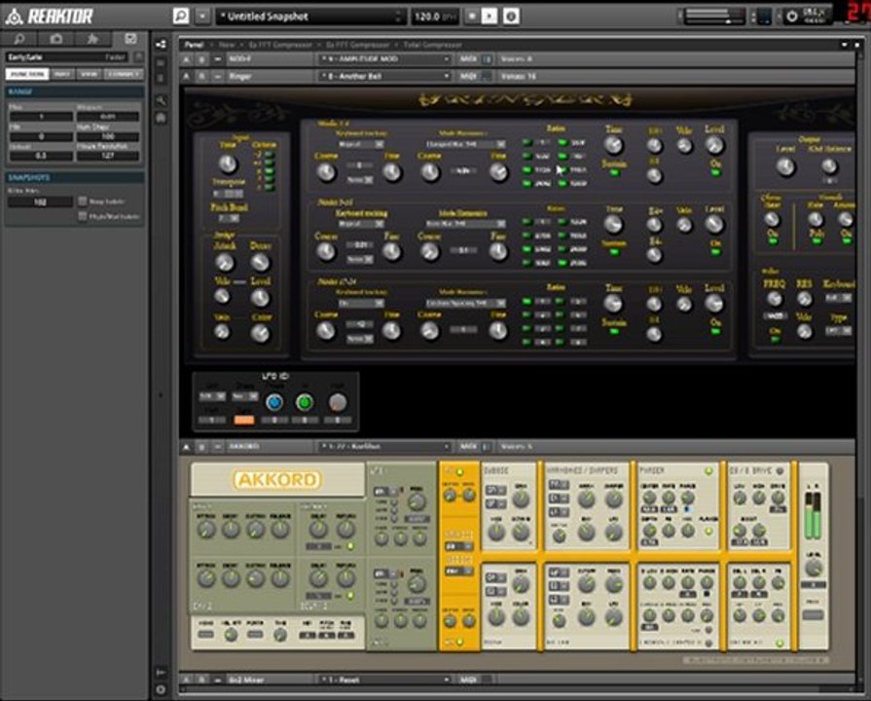Toggle the -2 Octave LED in Impact section

(x=270, y=155)
